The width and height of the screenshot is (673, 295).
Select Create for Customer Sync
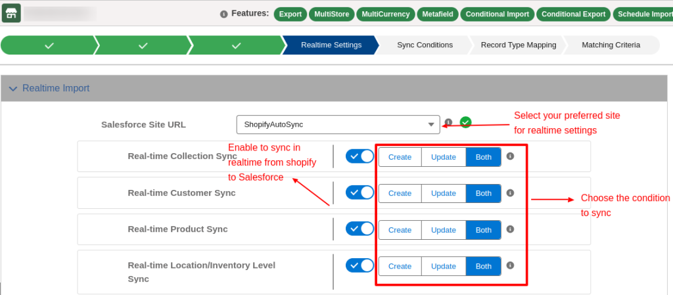pos(400,193)
